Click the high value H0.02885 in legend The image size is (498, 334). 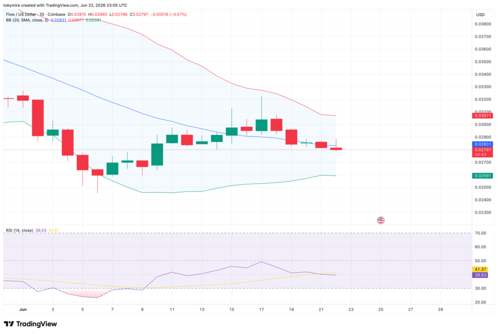point(97,14)
